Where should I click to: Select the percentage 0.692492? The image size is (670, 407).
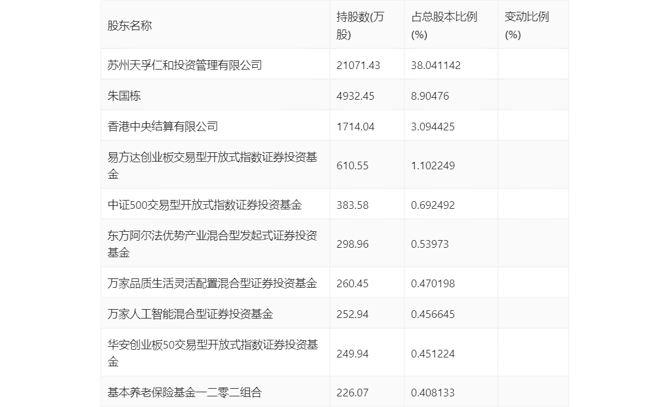[x=433, y=205]
